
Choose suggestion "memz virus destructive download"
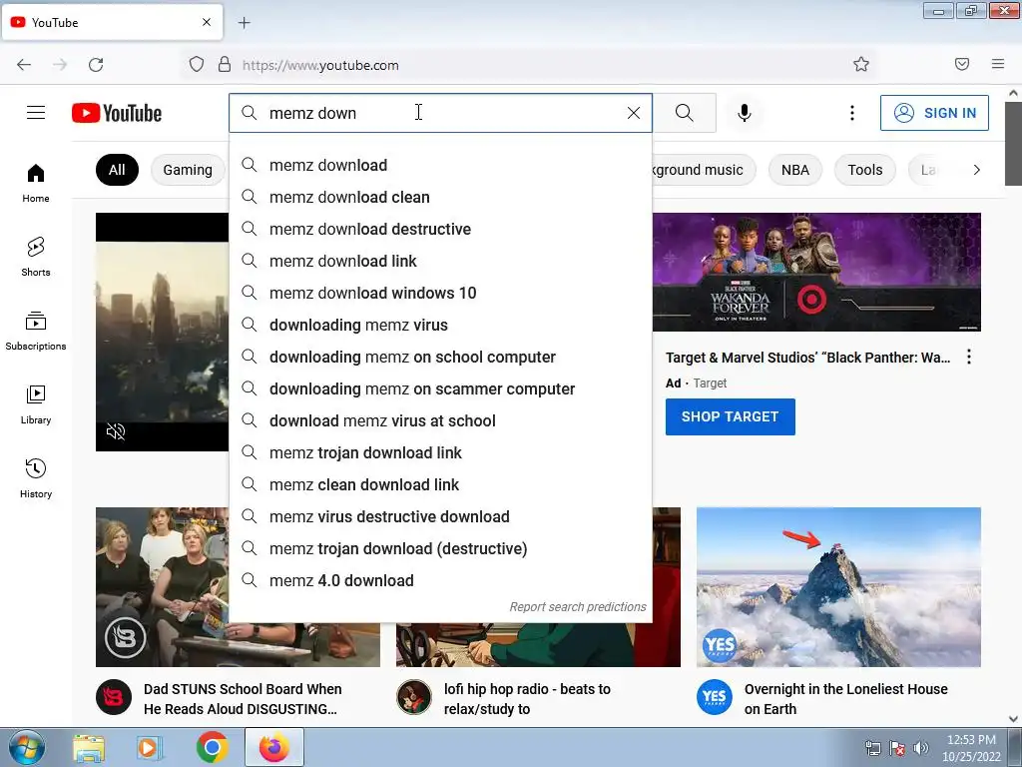point(440,516)
